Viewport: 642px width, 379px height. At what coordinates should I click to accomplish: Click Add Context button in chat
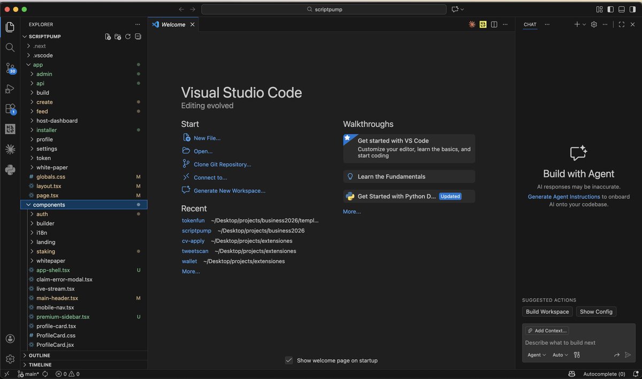[x=547, y=330]
